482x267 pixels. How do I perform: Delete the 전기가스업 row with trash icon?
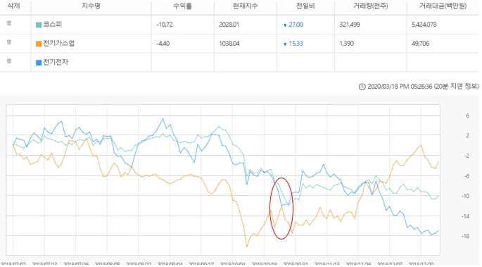pyautogui.click(x=9, y=42)
